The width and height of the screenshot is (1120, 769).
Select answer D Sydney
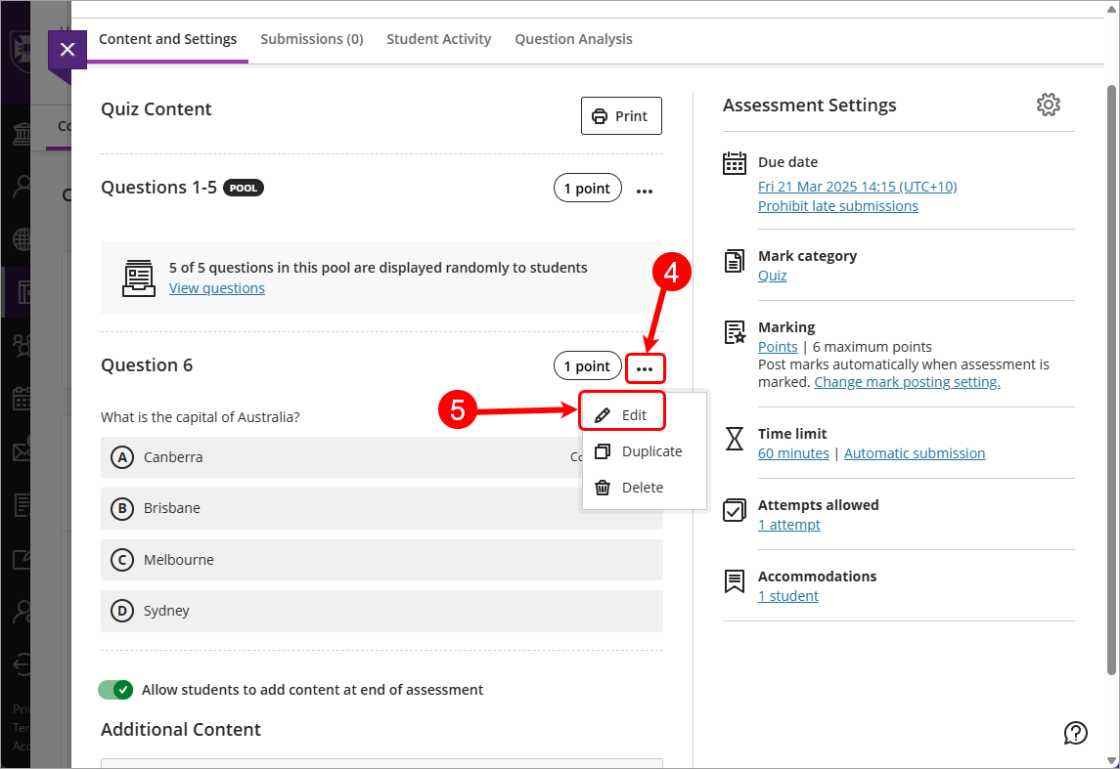click(381, 611)
